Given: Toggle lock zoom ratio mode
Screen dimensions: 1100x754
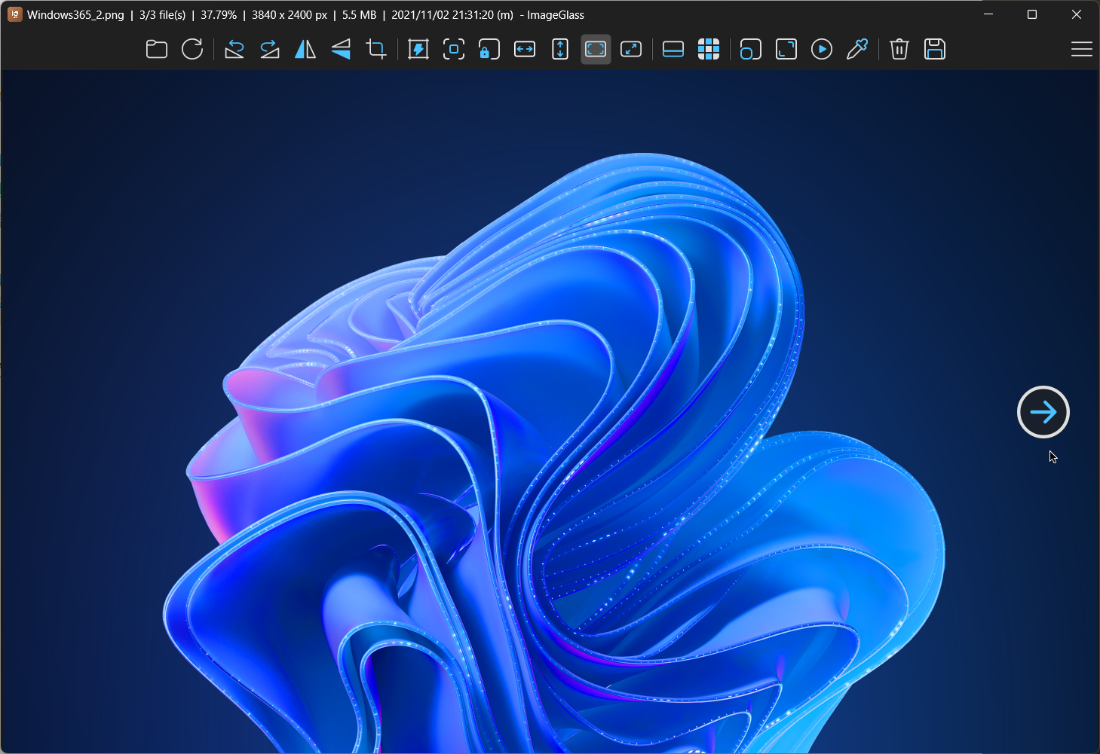Looking at the screenshot, I should [x=489, y=50].
